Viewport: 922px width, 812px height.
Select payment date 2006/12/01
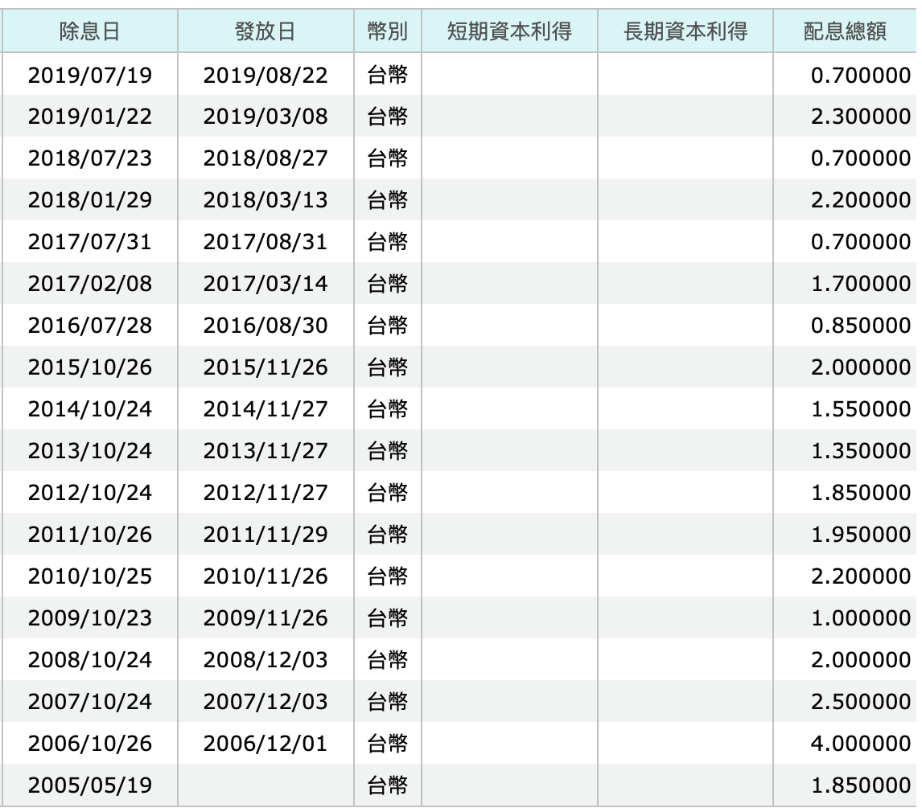point(265,743)
